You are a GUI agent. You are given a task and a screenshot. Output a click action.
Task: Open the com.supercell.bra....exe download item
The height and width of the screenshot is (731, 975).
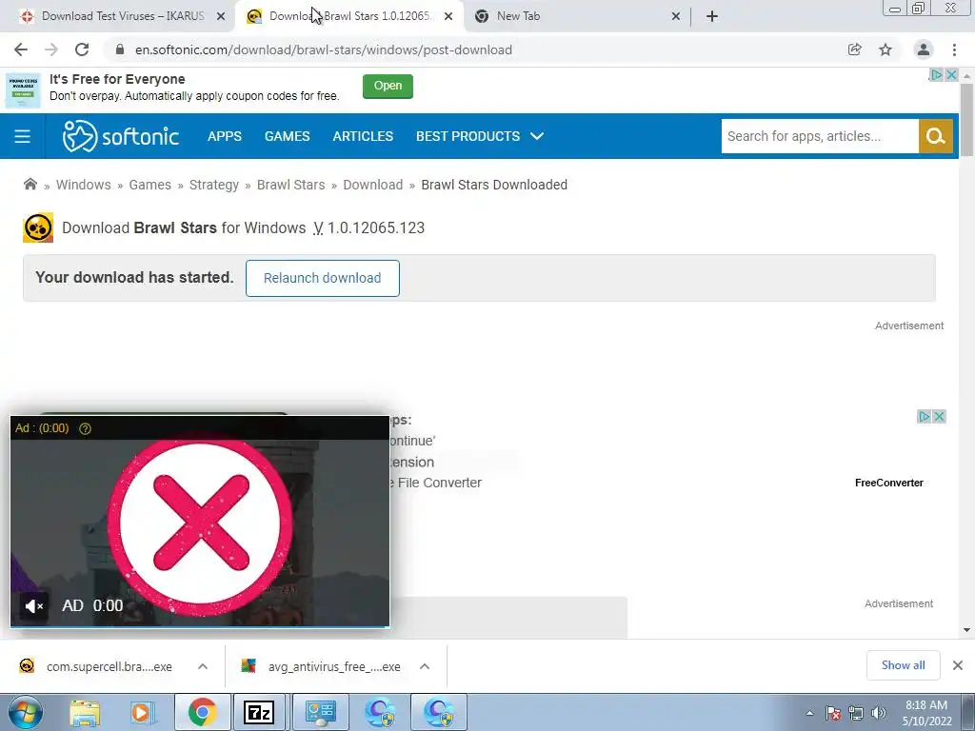[x=96, y=666]
